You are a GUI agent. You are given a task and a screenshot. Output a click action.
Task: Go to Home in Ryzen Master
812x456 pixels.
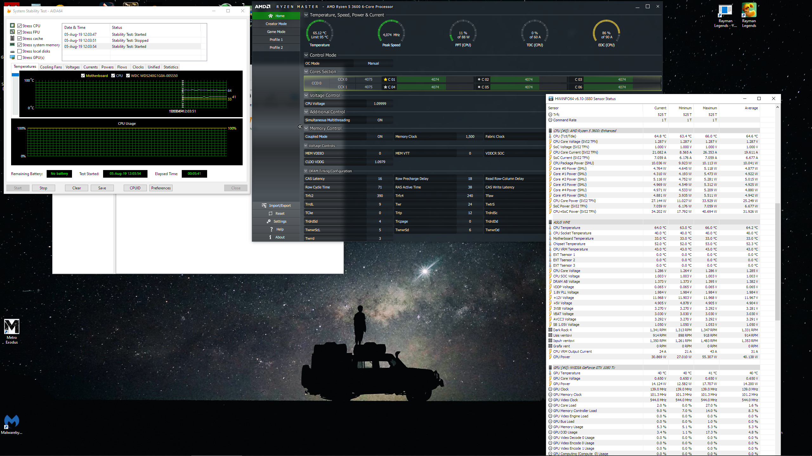[x=276, y=16]
